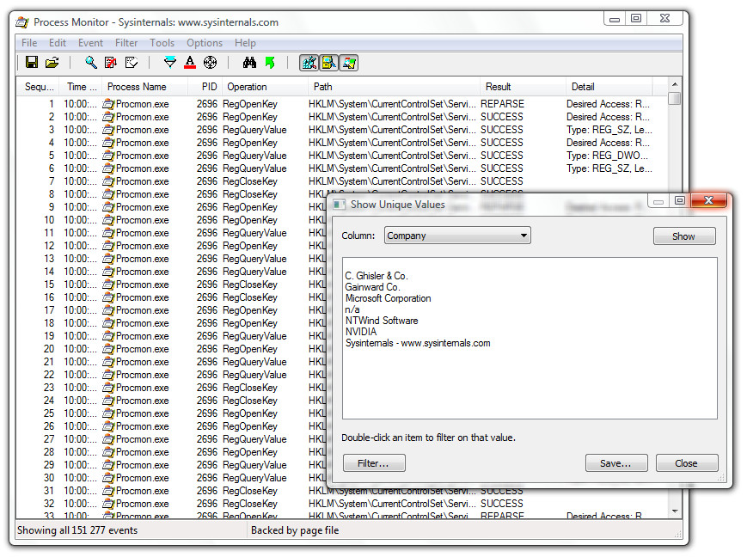The height and width of the screenshot is (557, 747).
Task: Open the Filter dialog via funnel icon
Action: (169, 63)
